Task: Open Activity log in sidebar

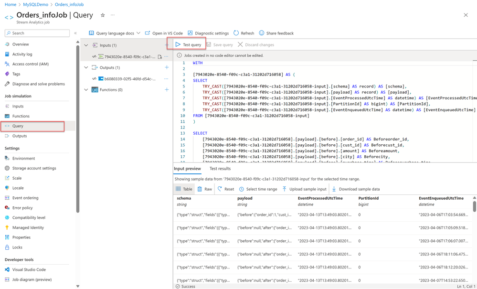Action: pos(22,54)
